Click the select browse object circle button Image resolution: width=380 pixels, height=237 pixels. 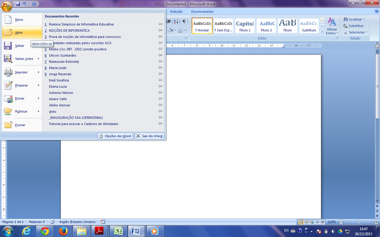pyautogui.click(x=377, y=211)
